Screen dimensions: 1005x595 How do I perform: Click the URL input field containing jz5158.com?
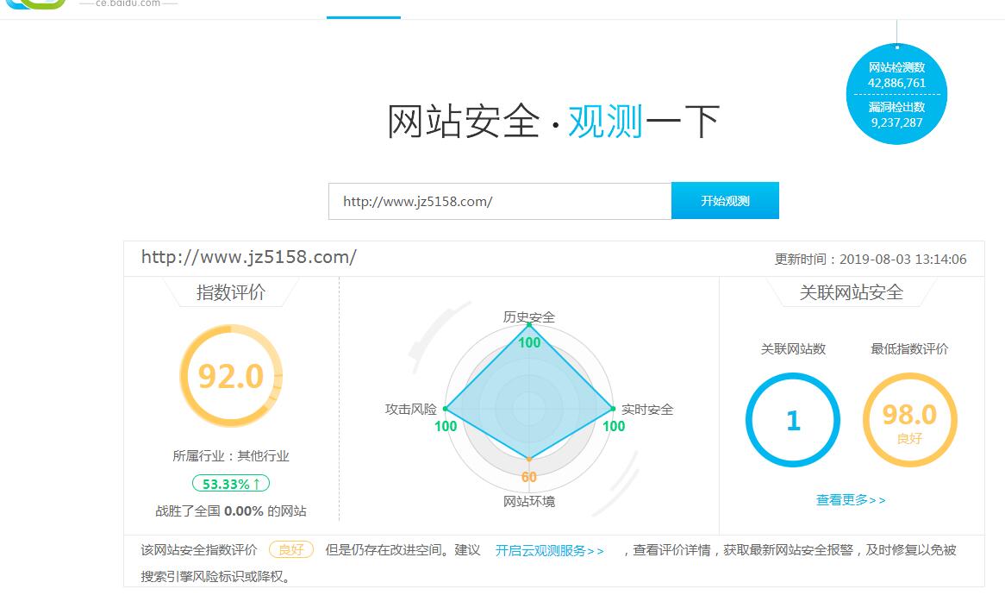pyautogui.click(x=500, y=201)
